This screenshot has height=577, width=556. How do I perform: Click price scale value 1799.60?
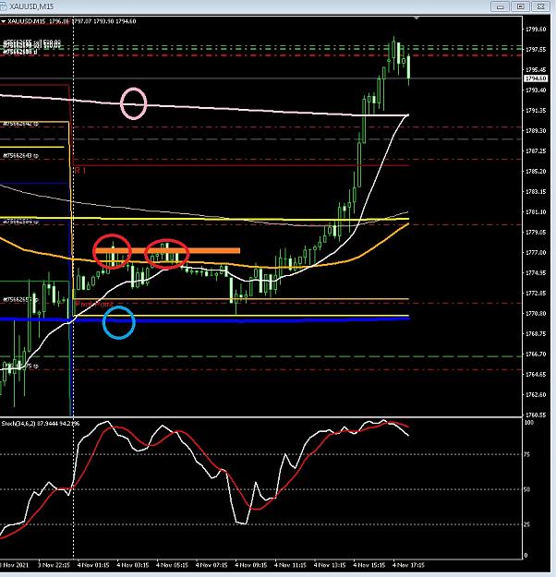(x=536, y=29)
